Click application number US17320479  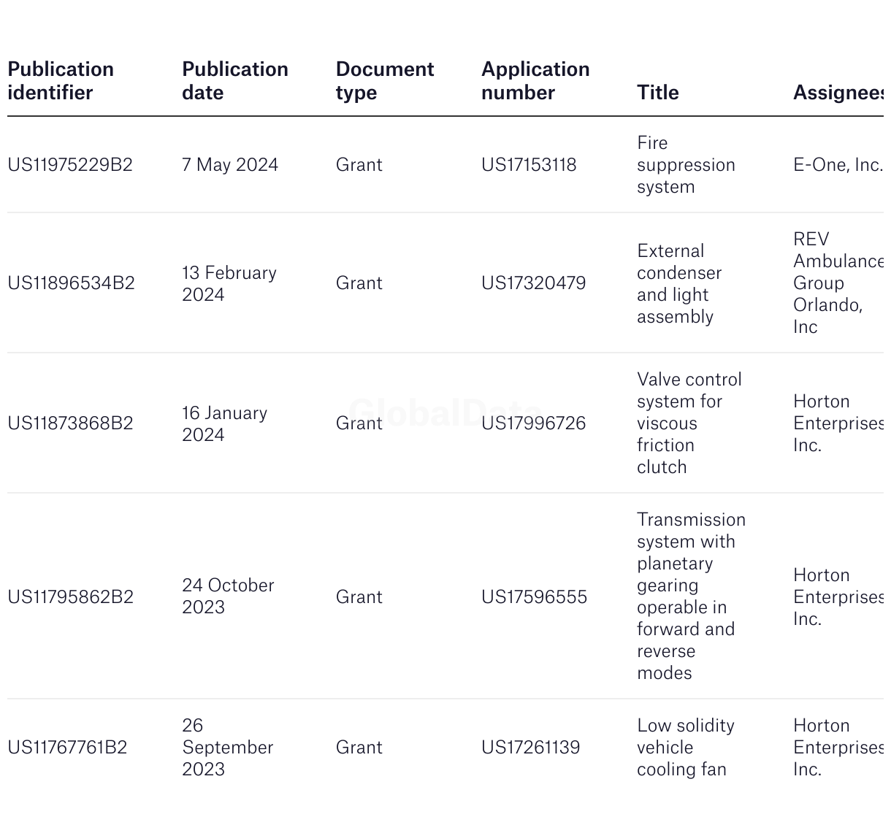click(x=533, y=283)
